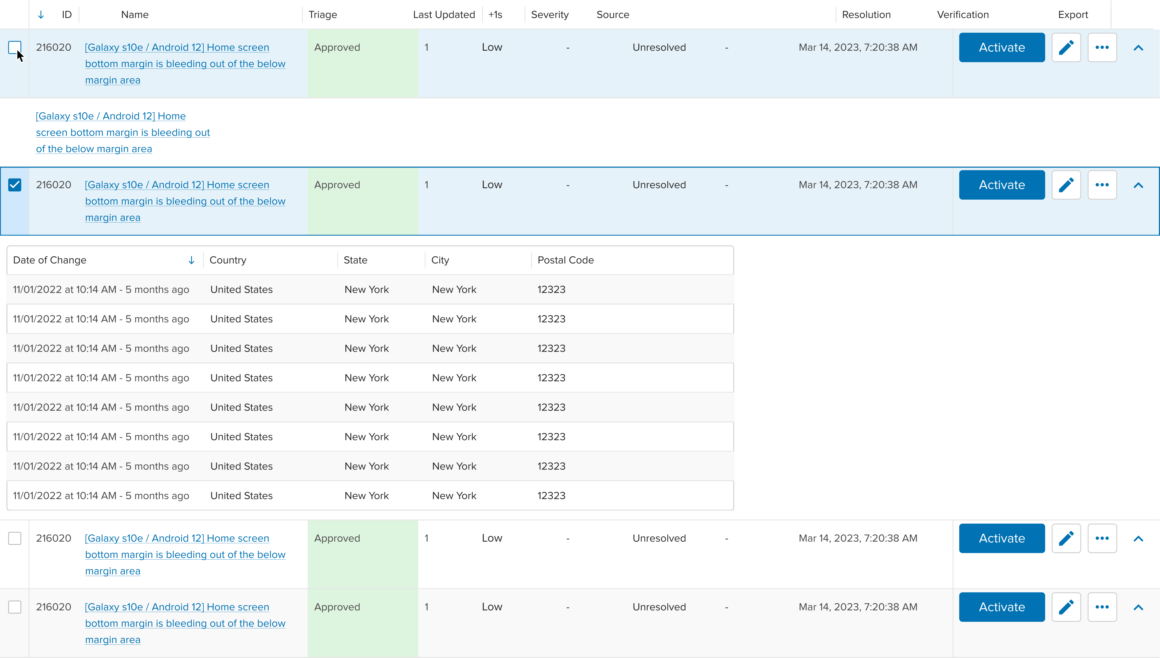Open the ellipsis menu on the third issue row
Image resolution: width=1160 pixels, height=658 pixels.
click(x=1102, y=538)
